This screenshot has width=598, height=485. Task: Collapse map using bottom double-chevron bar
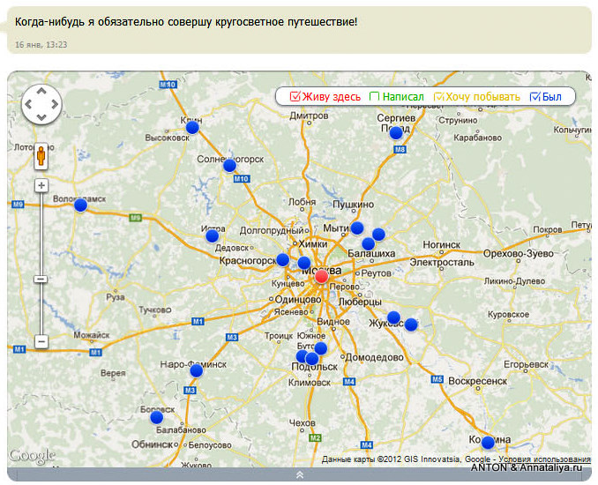299,474
